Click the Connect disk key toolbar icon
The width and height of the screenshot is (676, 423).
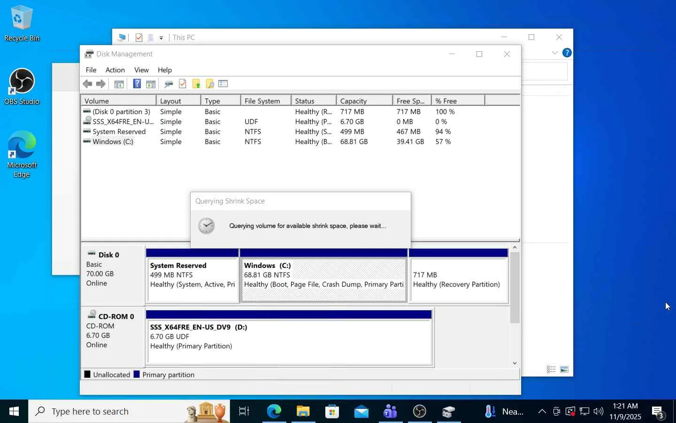click(x=169, y=84)
